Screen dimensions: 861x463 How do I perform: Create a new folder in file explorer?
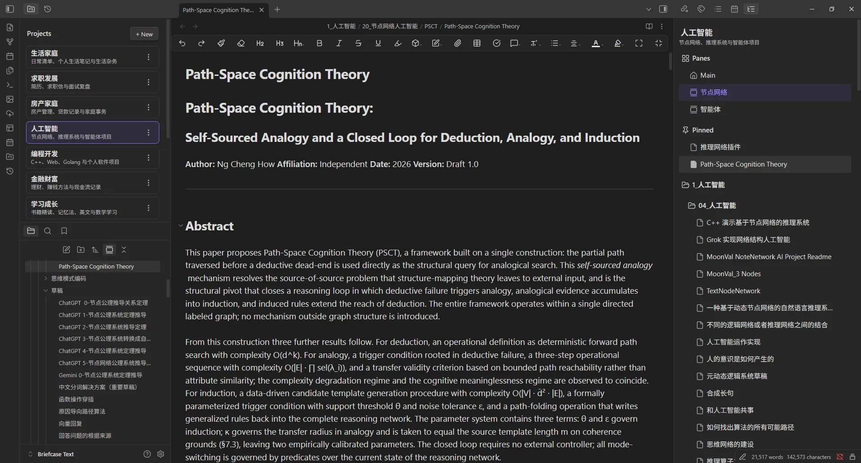click(x=81, y=250)
